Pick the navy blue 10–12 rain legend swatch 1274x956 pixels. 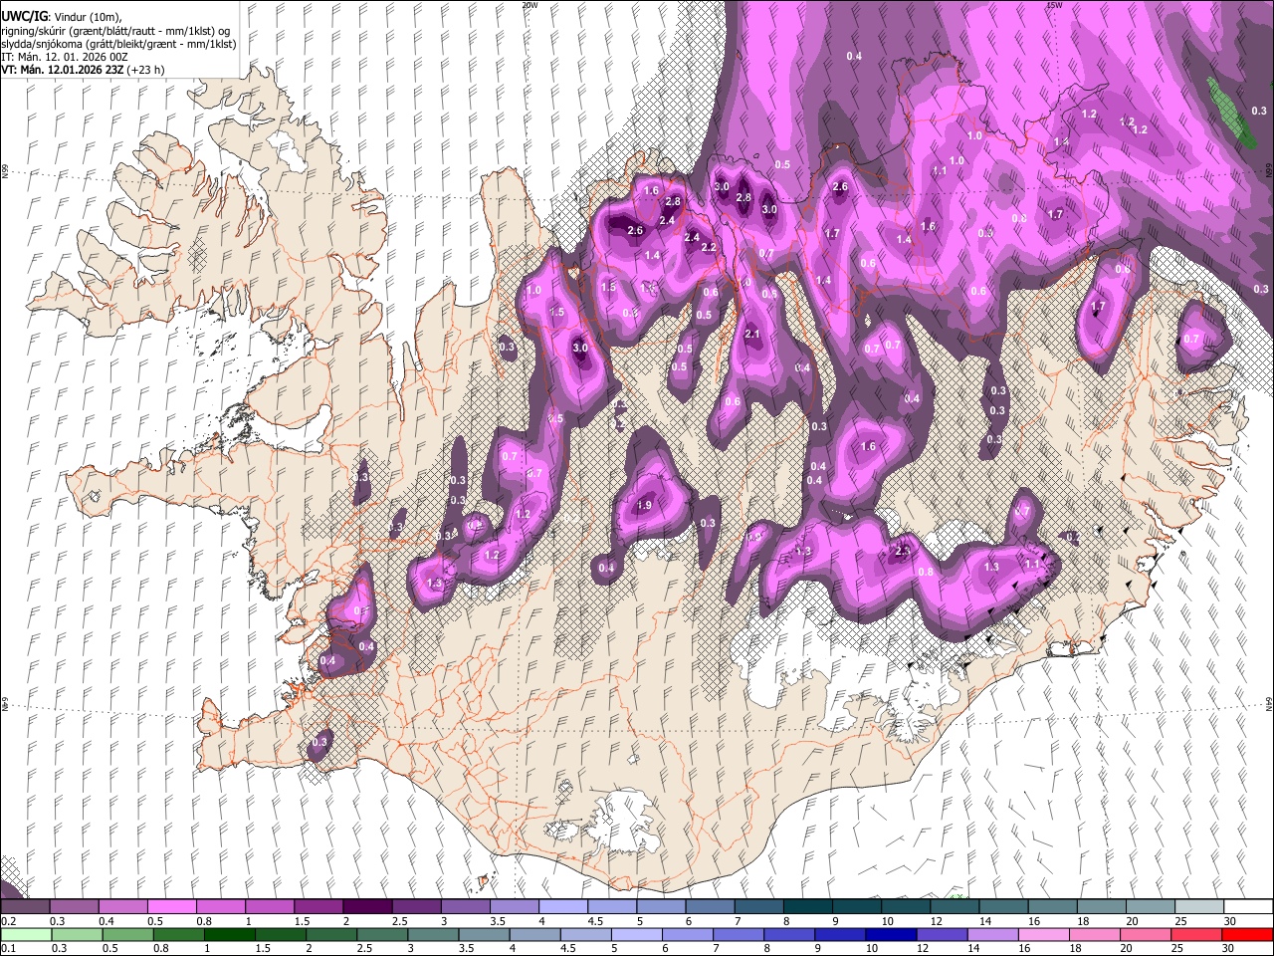(x=892, y=934)
